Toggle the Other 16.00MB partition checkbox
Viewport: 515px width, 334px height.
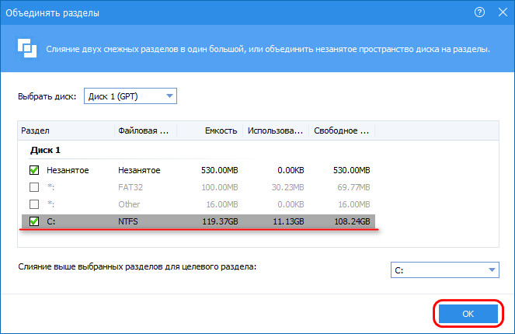point(34,204)
